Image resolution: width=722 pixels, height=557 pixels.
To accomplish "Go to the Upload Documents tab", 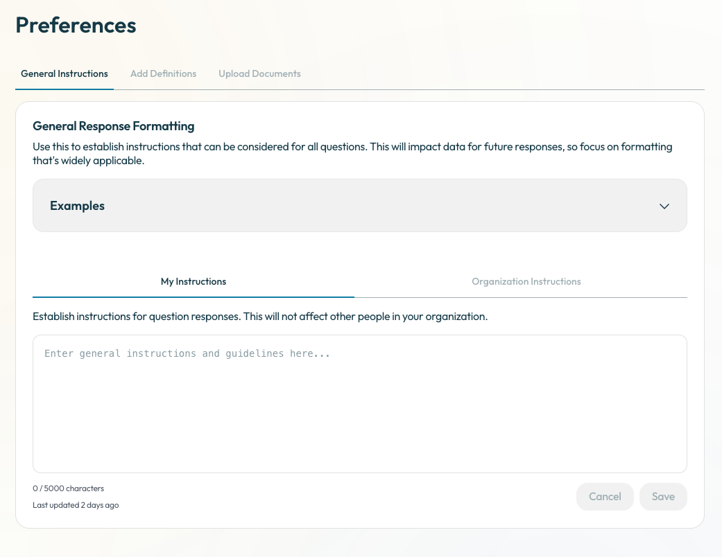I will [259, 73].
